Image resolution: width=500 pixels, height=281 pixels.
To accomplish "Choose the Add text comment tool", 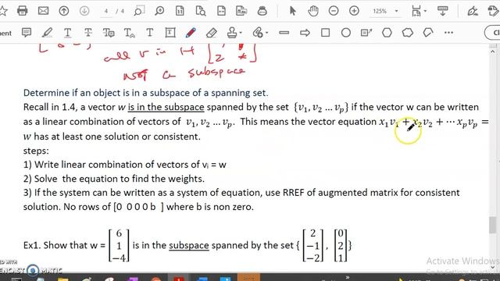I will (149, 33).
